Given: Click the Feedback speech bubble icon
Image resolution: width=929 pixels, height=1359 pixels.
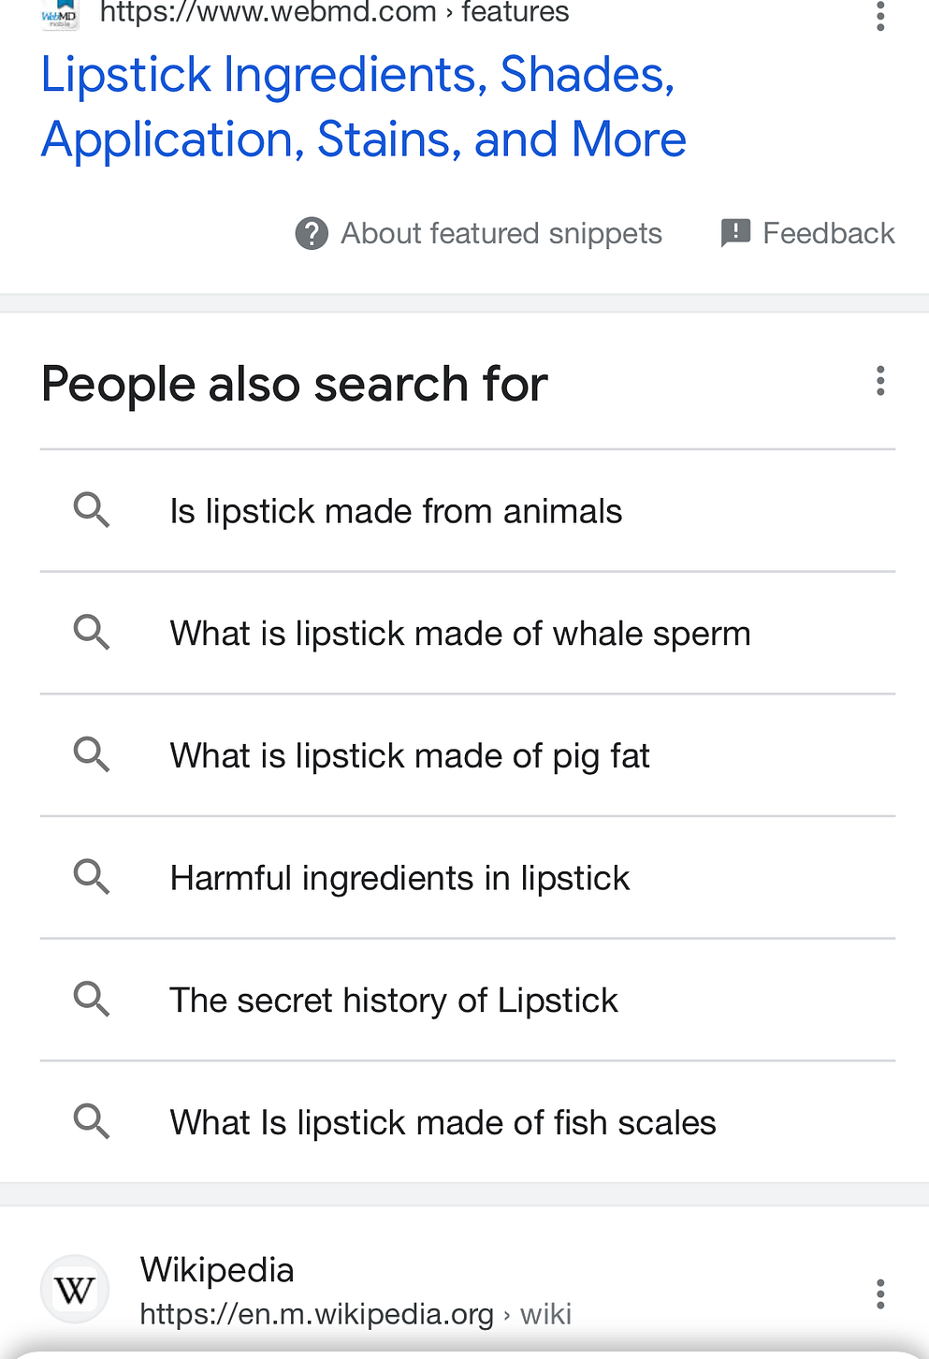Looking at the screenshot, I should (x=735, y=232).
